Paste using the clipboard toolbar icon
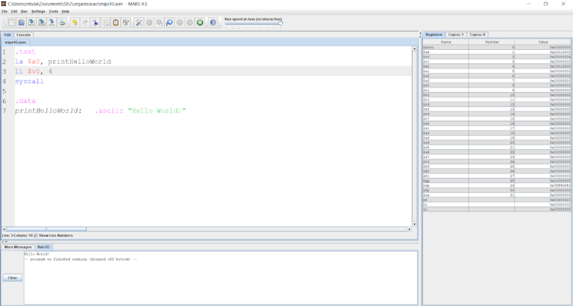This screenshot has width=573, height=306. point(116,22)
